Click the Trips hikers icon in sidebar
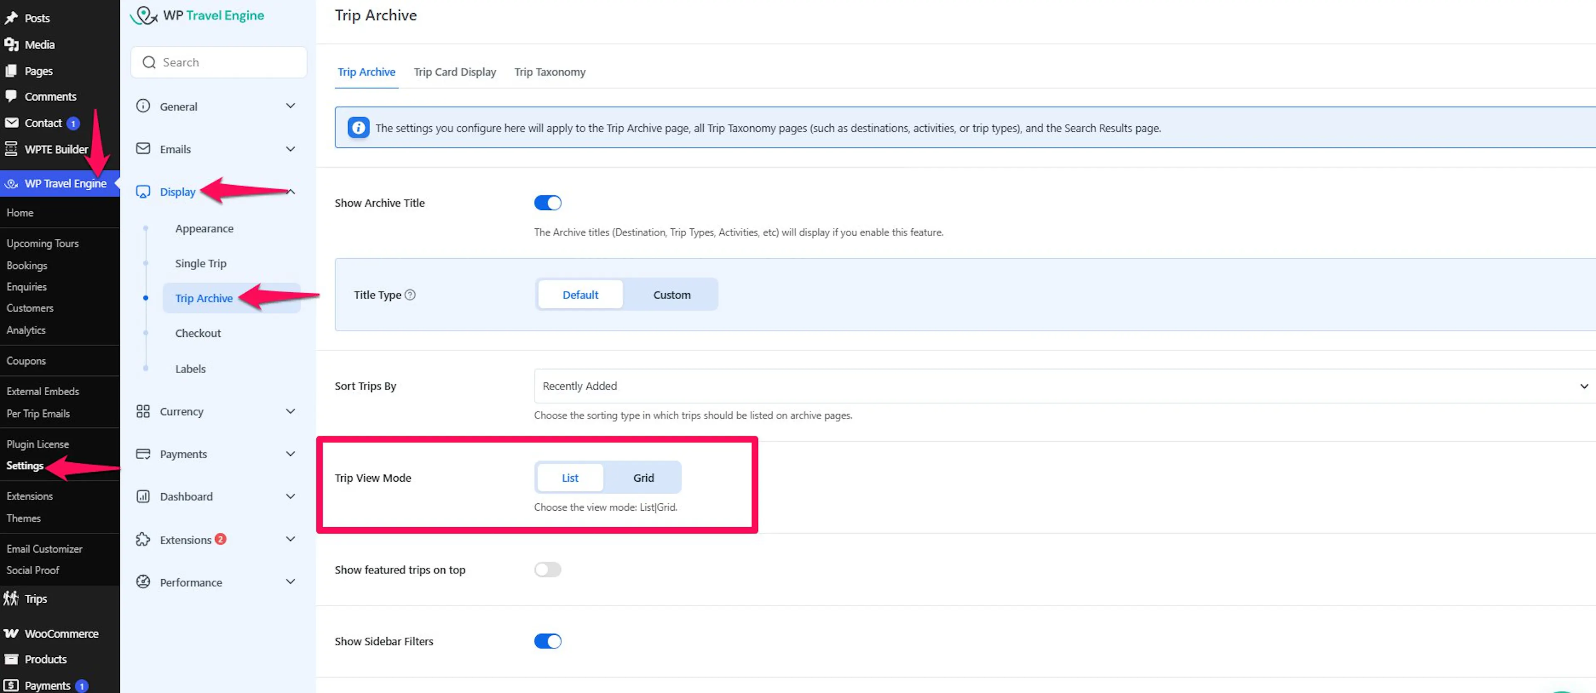Viewport: 1596px width, 693px height. pos(11,598)
